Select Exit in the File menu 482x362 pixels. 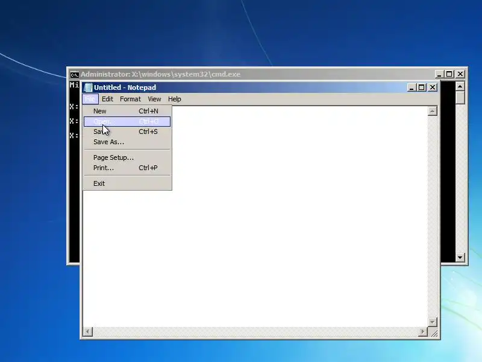click(127, 183)
